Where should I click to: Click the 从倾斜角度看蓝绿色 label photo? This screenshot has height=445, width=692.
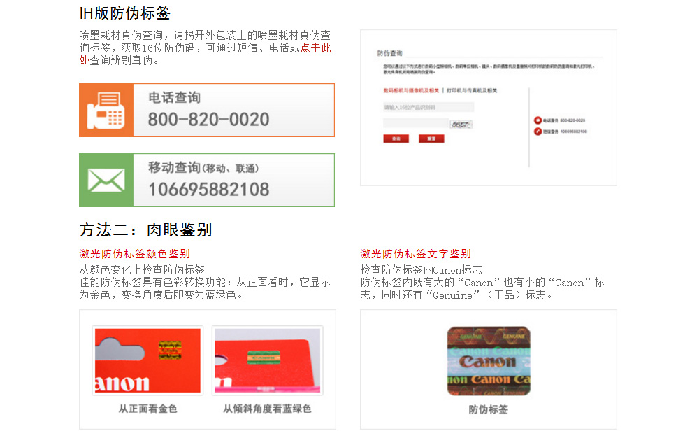267,361
